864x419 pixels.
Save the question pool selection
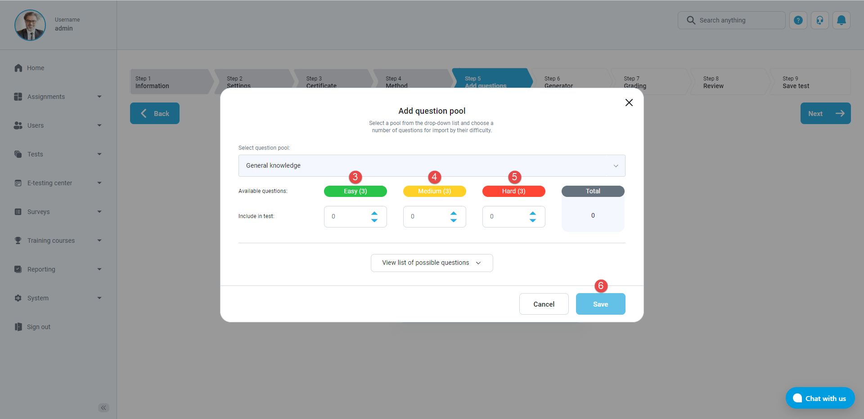[600, 304]
